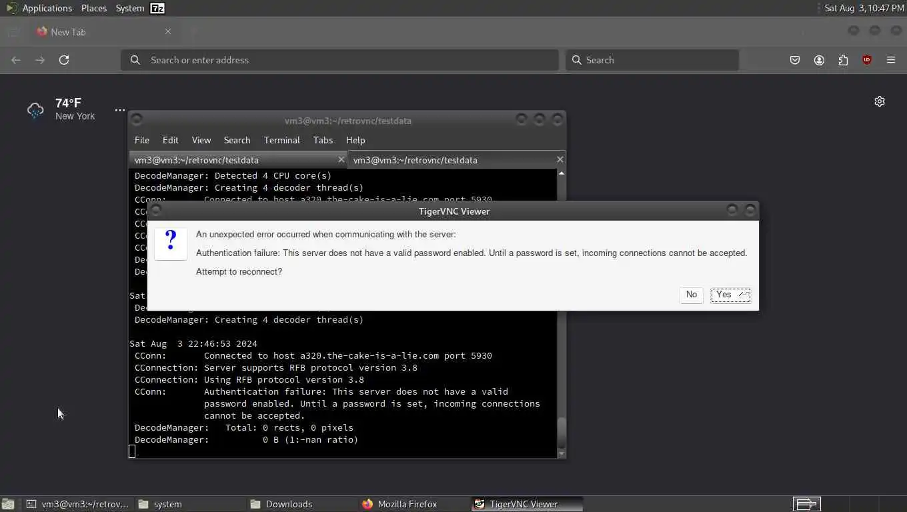Screen dimensions: 907x512
Task: Go forward in Firefox
Action: [x=40, y=60]
